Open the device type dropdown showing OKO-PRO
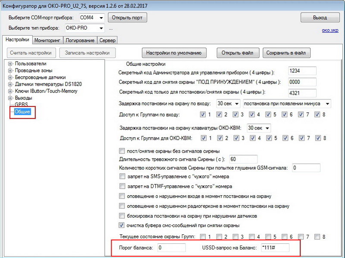Image resolution: width=345 pixels, height=258 pixels. pos(85,28)
